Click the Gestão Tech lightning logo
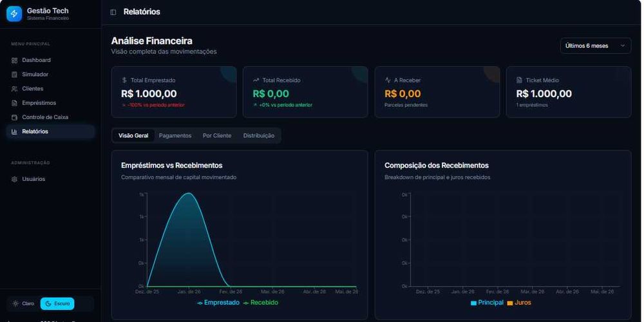 point(14,14)
